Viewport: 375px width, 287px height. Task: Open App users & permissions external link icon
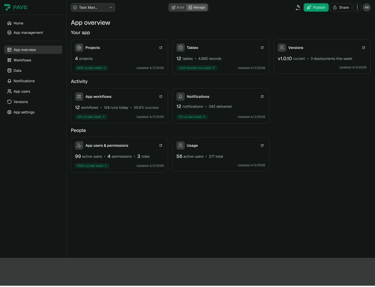pos(161,145)
